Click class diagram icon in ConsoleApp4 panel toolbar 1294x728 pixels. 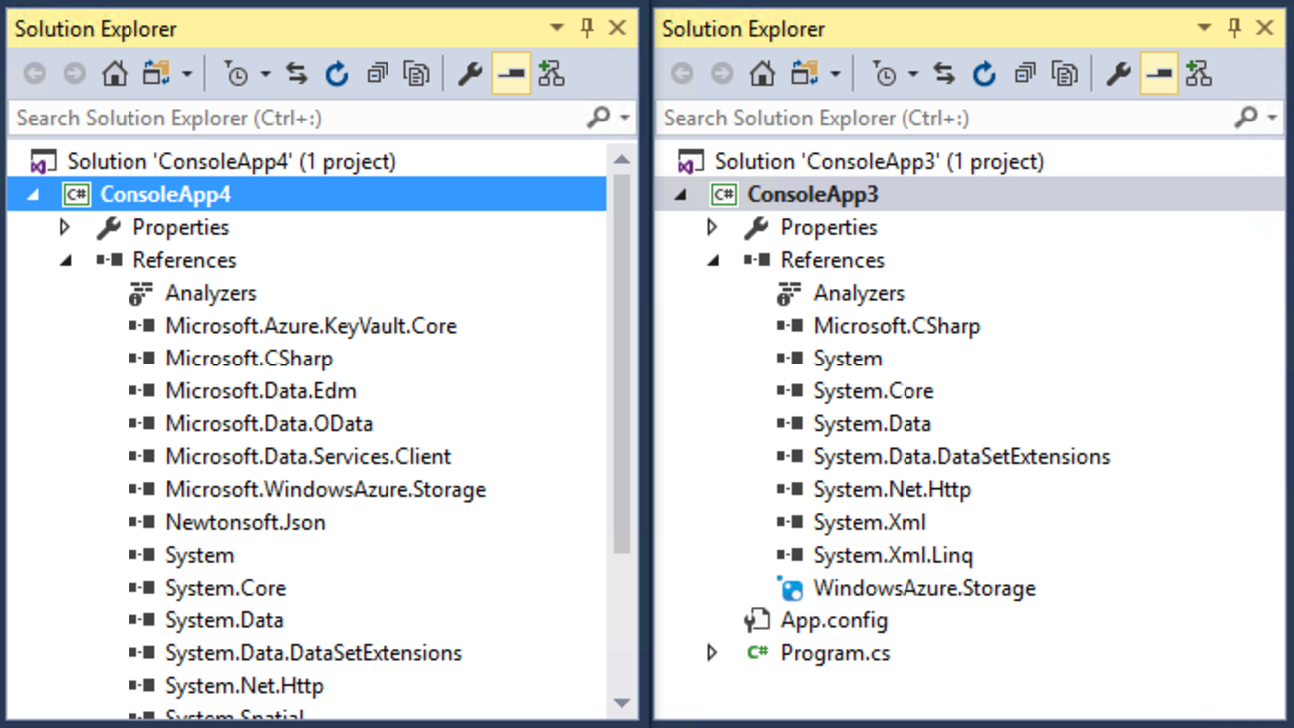(x=551, y=73)
